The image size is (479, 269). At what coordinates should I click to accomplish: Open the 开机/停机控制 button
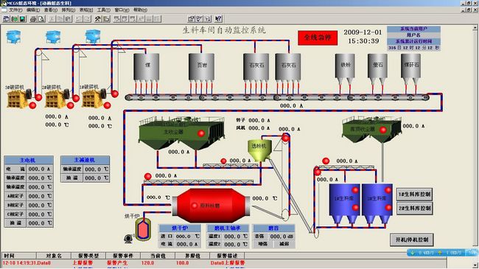click(x=412, y=240)
